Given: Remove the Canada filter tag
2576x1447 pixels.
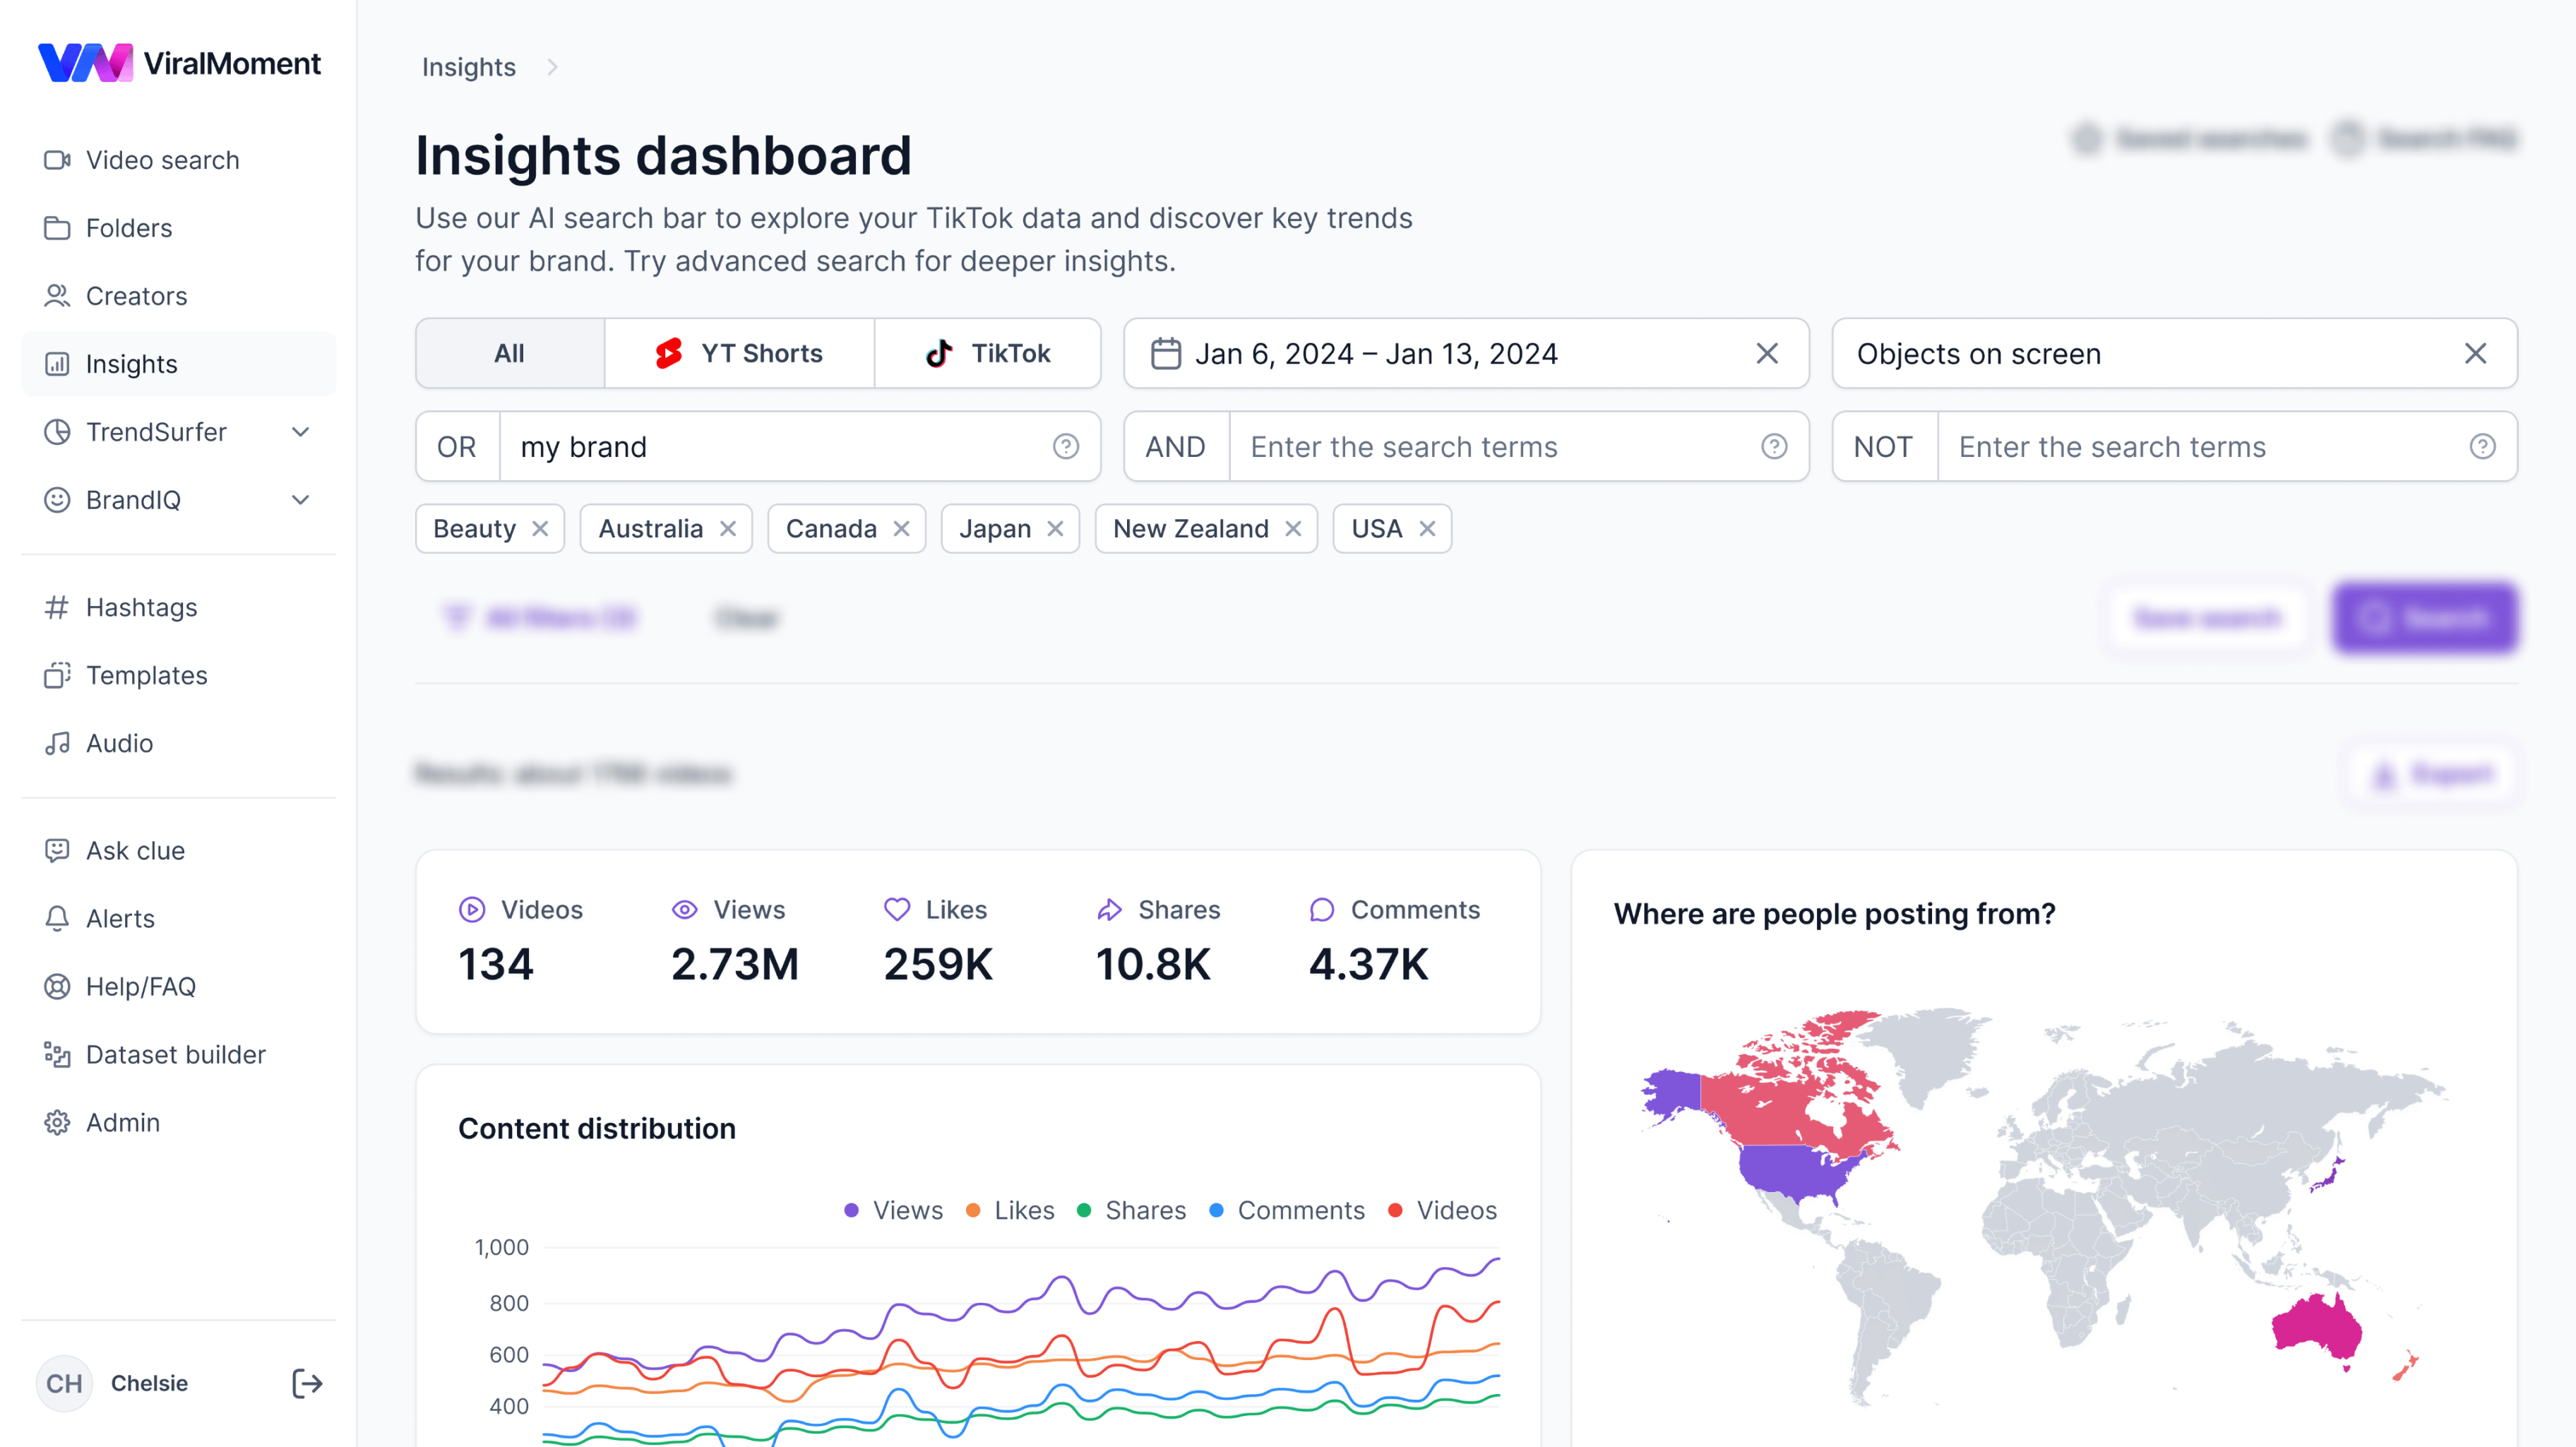Looking at the screenshot, I should [x=901, y=528].
